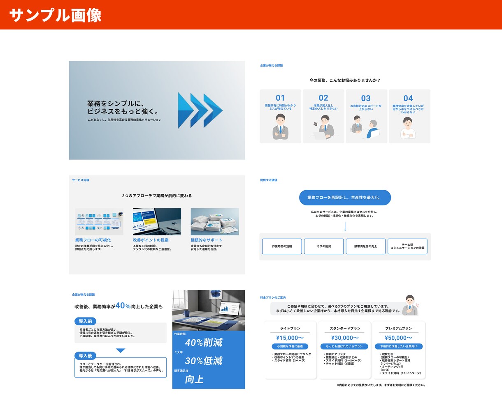Click the two-person meeting illustration in card 03
Image resolution: width=502 pixels, height=414 pixels.
click(x=366, y=128)
